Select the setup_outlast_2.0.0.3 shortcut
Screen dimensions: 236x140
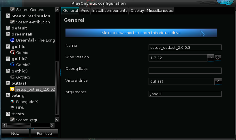pos(35,89)
